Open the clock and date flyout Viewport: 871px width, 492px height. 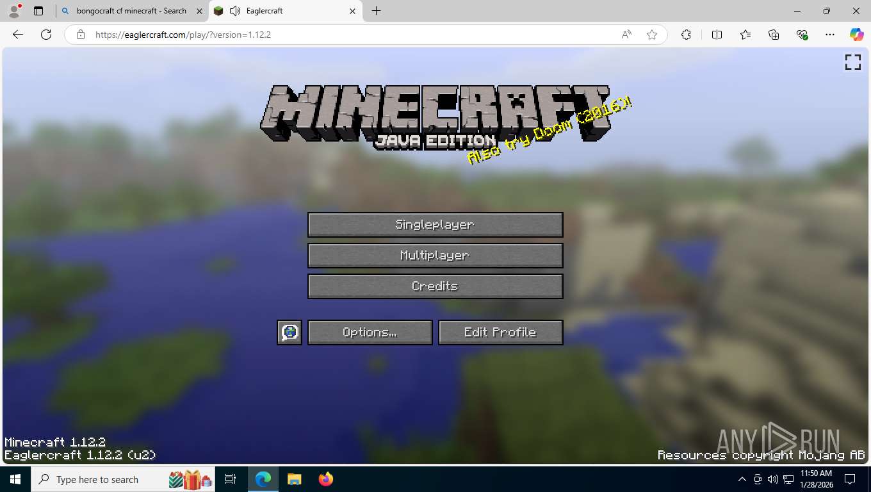click(x=817, y=479)
